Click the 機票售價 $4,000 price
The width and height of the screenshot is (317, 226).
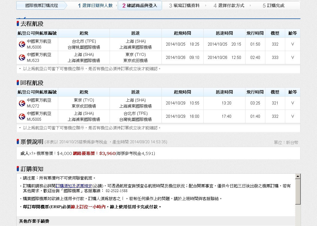tap(54, 153)
